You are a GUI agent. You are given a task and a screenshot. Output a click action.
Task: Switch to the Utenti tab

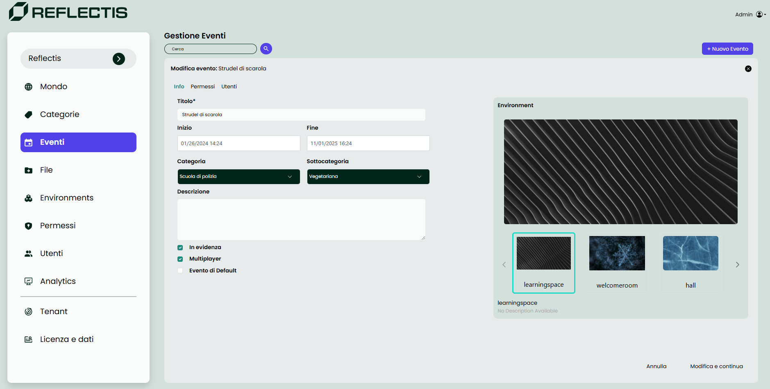pyautogui.click(x=229, y=86)
